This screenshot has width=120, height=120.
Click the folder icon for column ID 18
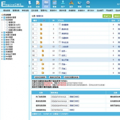click(x=43, y=73)
